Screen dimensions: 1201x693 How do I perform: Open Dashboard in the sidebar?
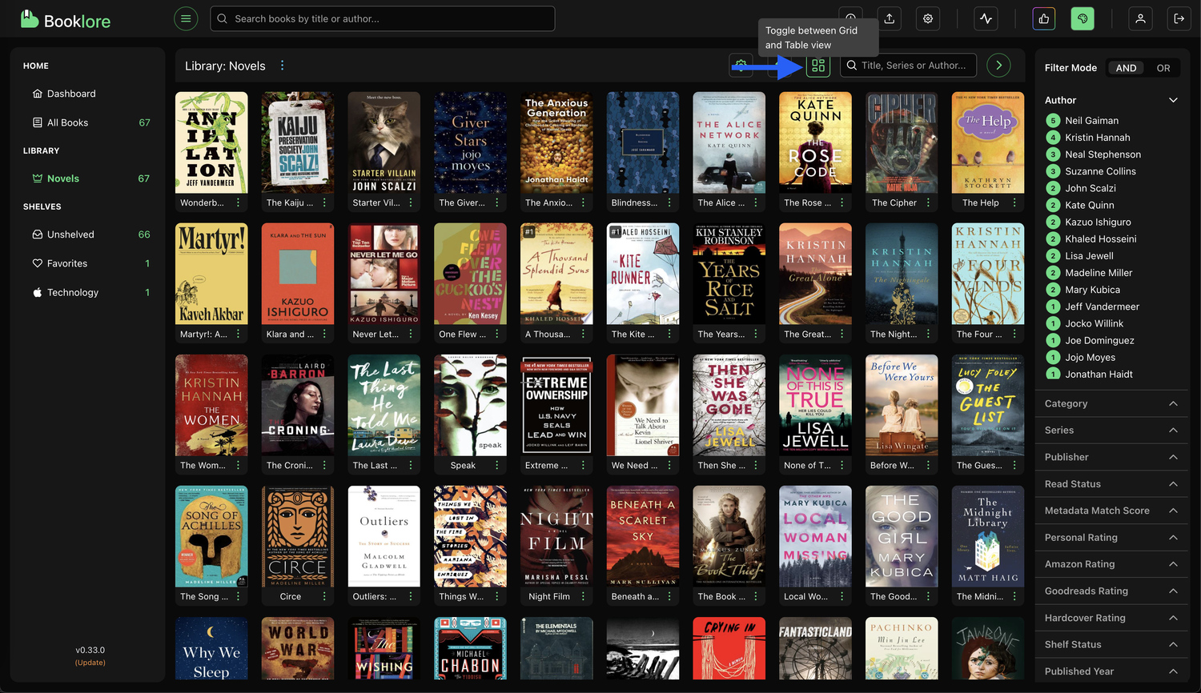71,94
